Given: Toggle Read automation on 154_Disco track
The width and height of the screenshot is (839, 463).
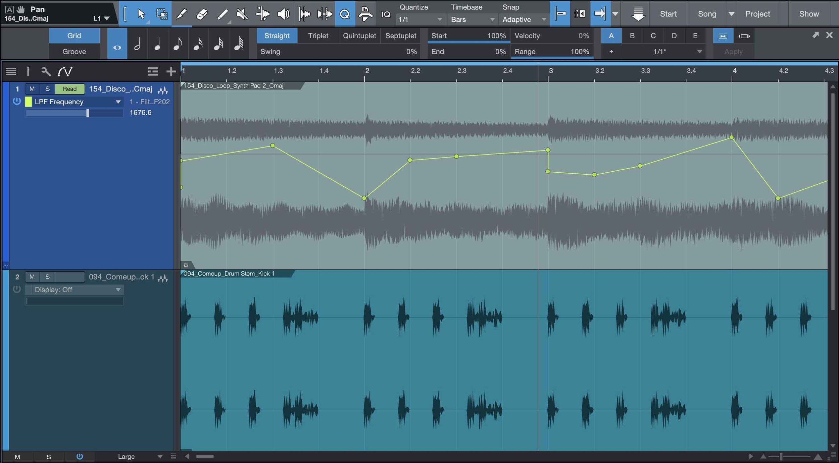Looking at the screenshot, I should 69,89.
